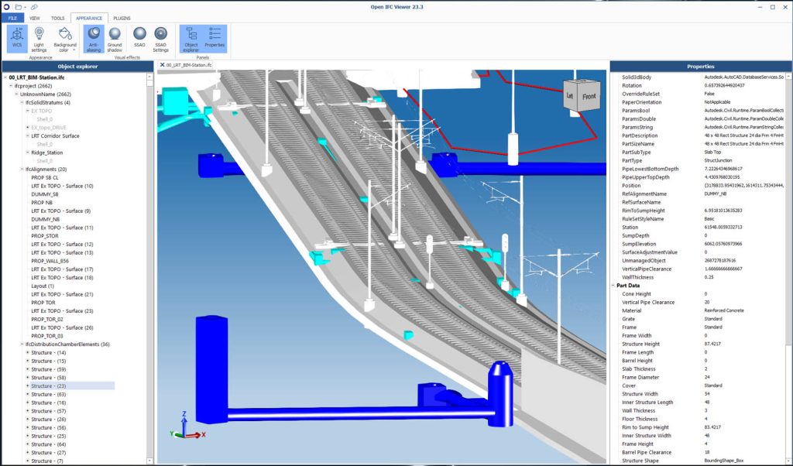Select PROP_TOR_03 tree item
The image size is (793, 466).
pos(47,336)
